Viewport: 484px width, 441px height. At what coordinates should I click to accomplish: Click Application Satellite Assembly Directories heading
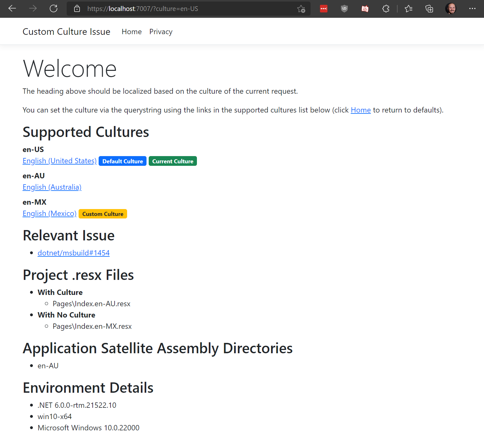(x=158, y=348)
